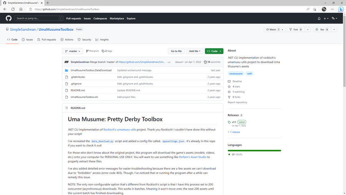Switch to the Pull requests repo tab
This screenshot has width=346, height=195.
click(47, 40)
